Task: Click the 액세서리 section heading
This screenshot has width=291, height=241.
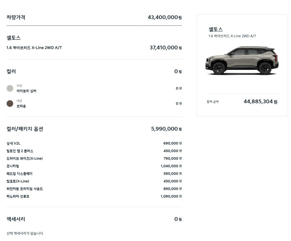Action: click(x=16, y=219)
